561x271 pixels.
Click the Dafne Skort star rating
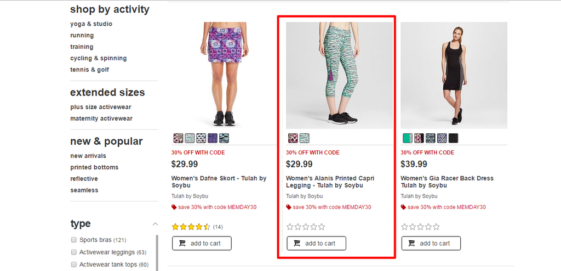[x=191, y=227]
